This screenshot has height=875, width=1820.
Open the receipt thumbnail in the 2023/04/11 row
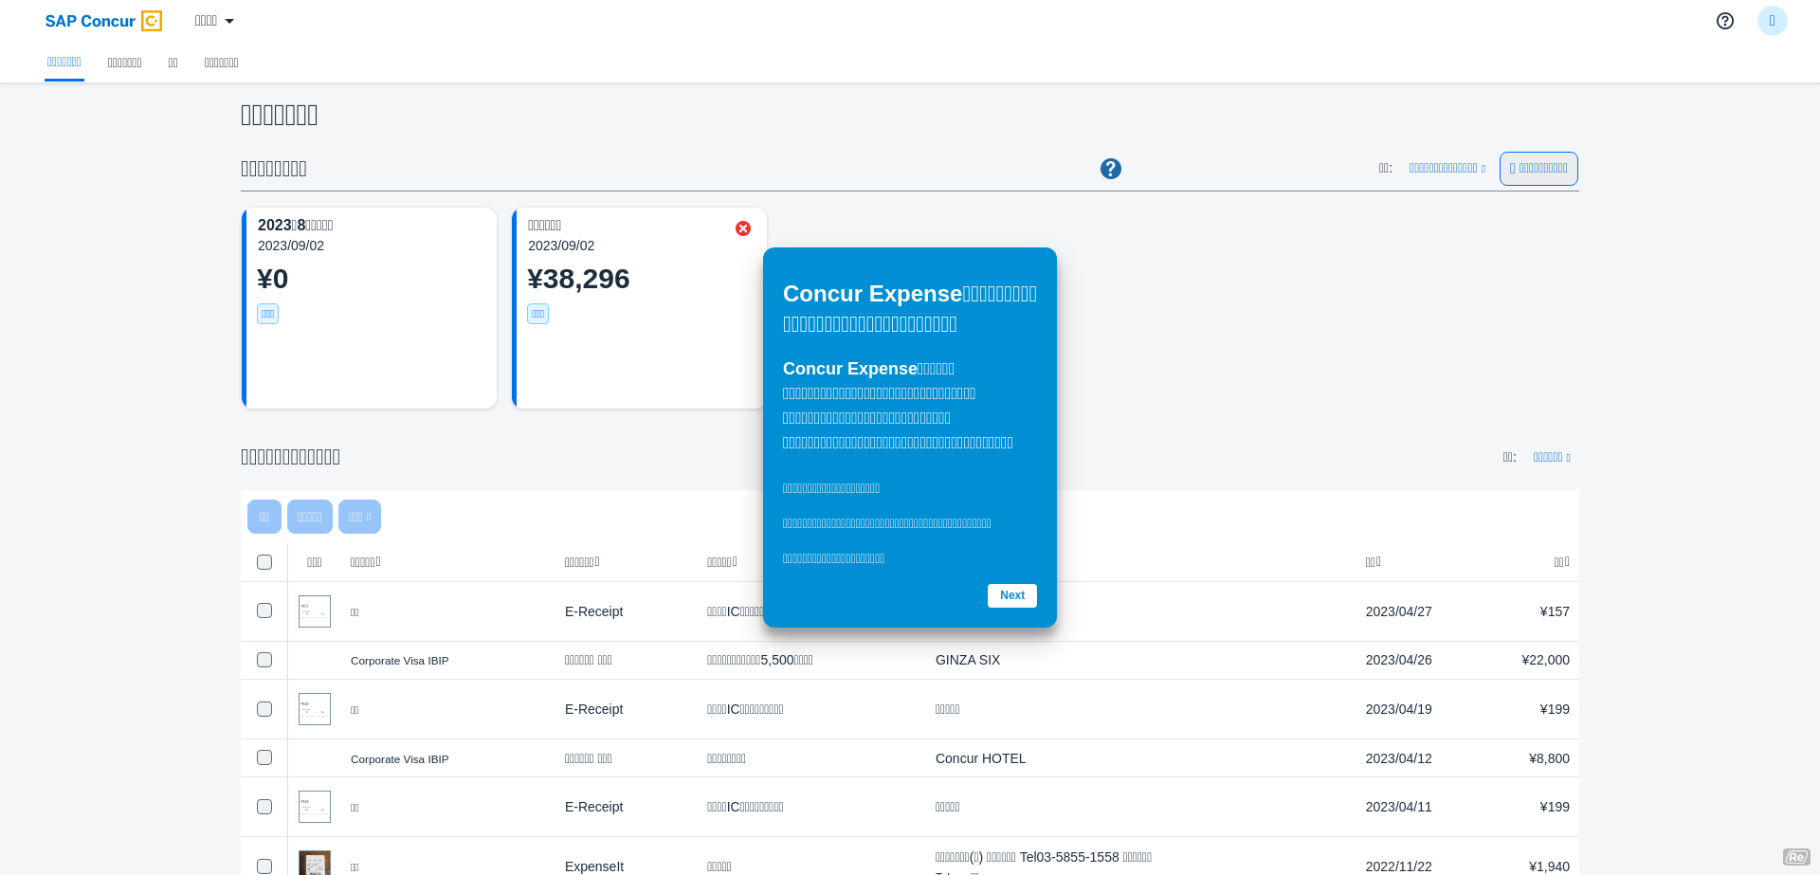pyautogui.click(x=315, y=807)
